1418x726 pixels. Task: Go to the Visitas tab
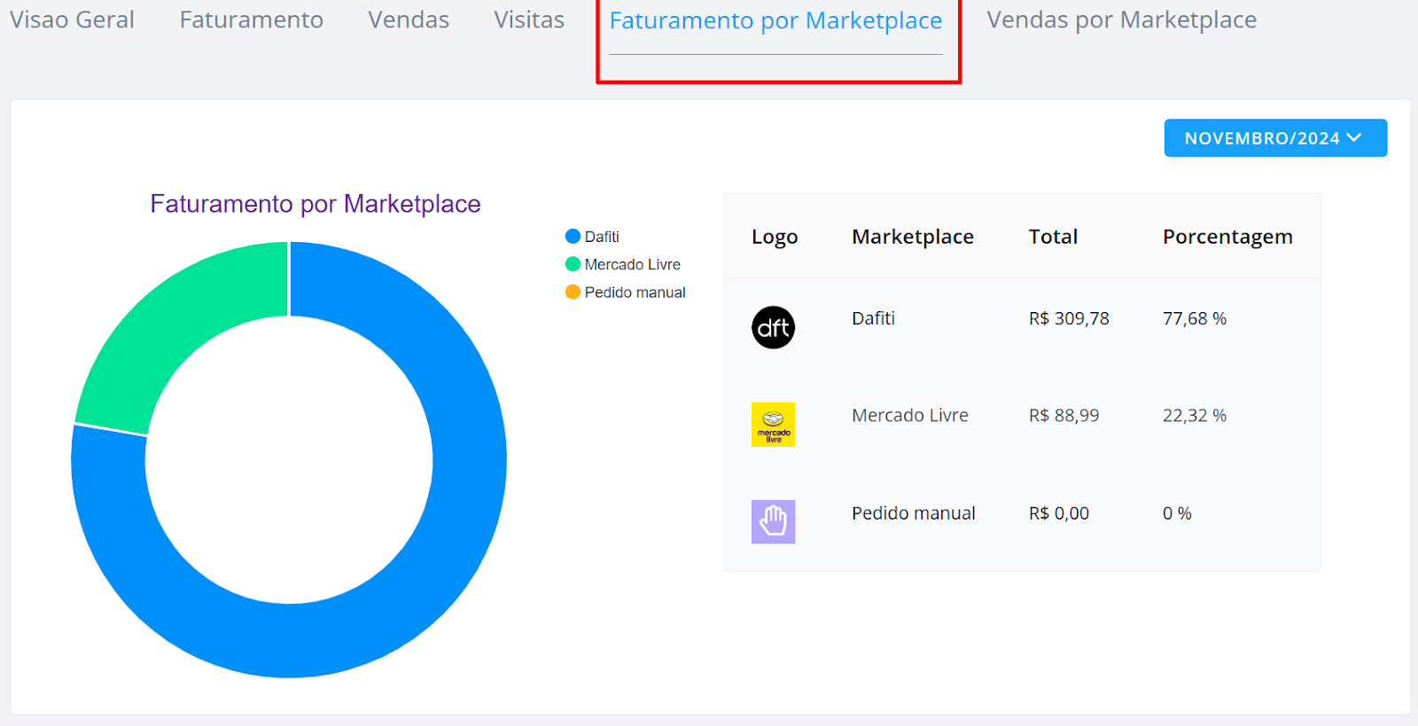[x=529, y=20]
